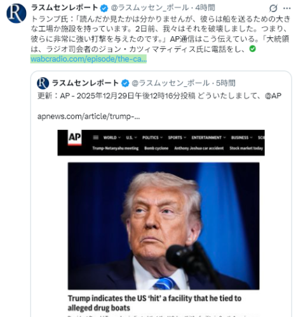Image resolution: width=298 pixels, height=317 pixels.
Task: Click the Rasmussen Reports profile avatar
Action: click(x=17, y=13)
